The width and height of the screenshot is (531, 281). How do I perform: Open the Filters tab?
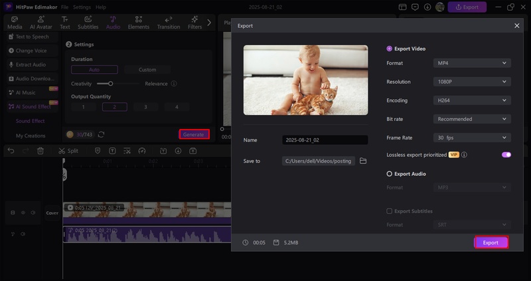tap(194, 23)
